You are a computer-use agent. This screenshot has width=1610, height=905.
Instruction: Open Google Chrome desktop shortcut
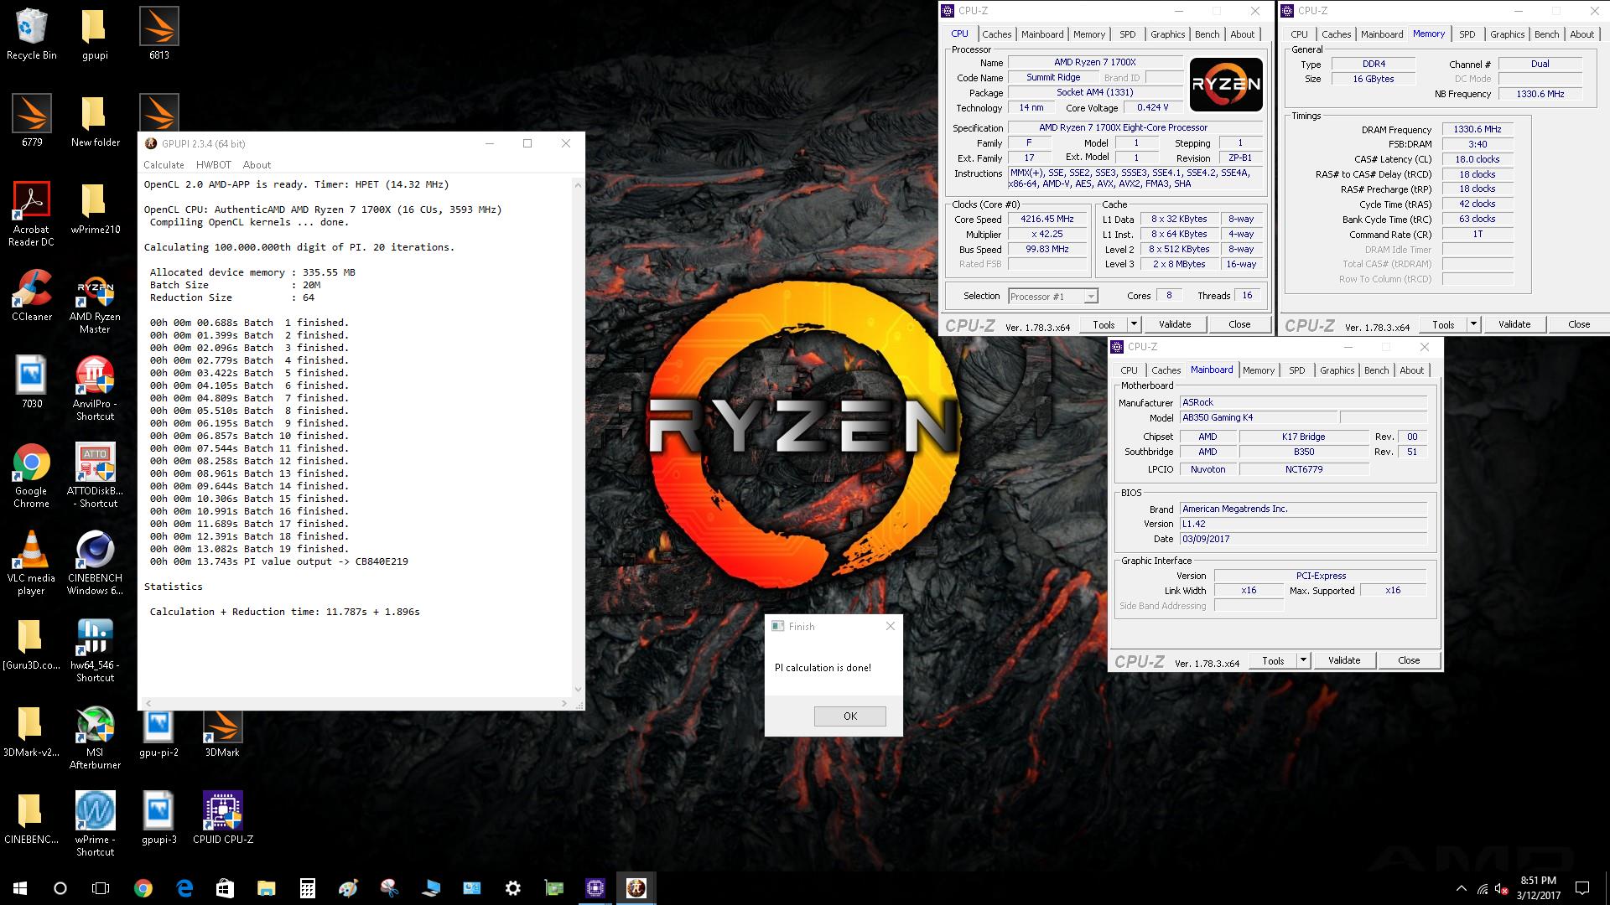(x=32, y=476)
